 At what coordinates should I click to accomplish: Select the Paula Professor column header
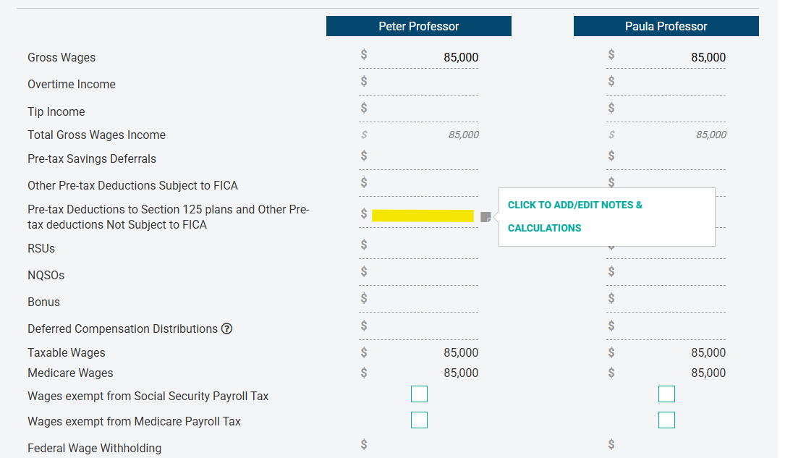point(666,26)
